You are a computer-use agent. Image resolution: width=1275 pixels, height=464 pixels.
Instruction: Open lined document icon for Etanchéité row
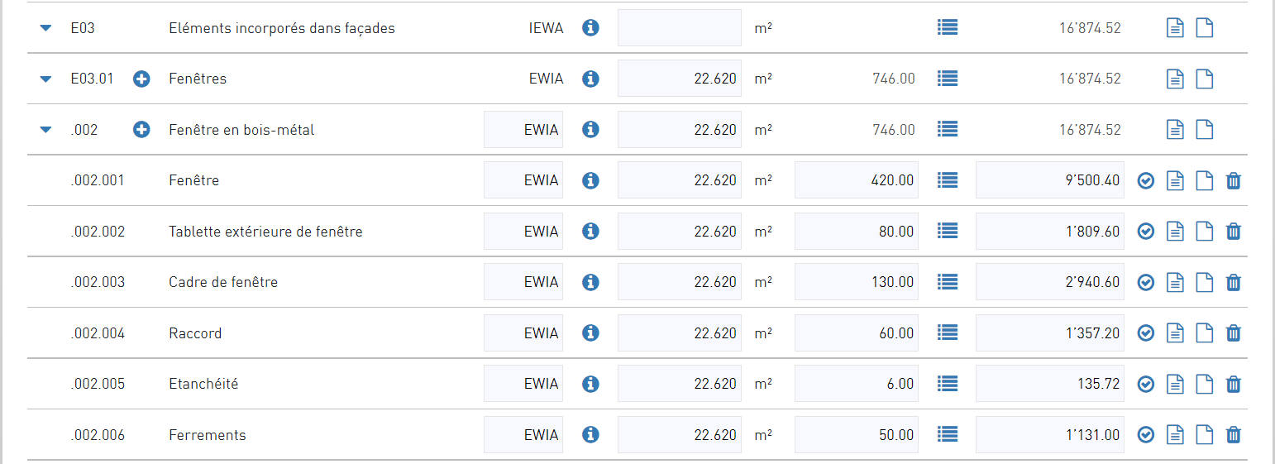(1175, 385)
